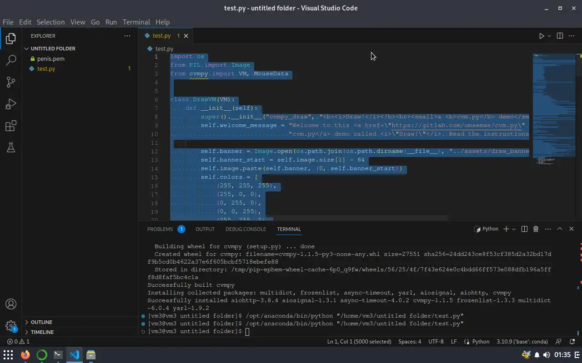Image resolution: width=582 pixels, height=363 pixels.
Task: Create a new terminal with plus icon
Action: pos(506,229)
